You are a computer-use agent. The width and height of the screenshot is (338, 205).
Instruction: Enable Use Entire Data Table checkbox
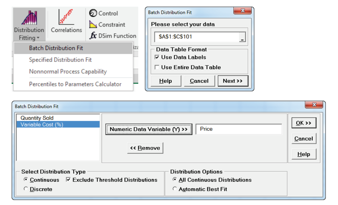[x=157, y=67]
